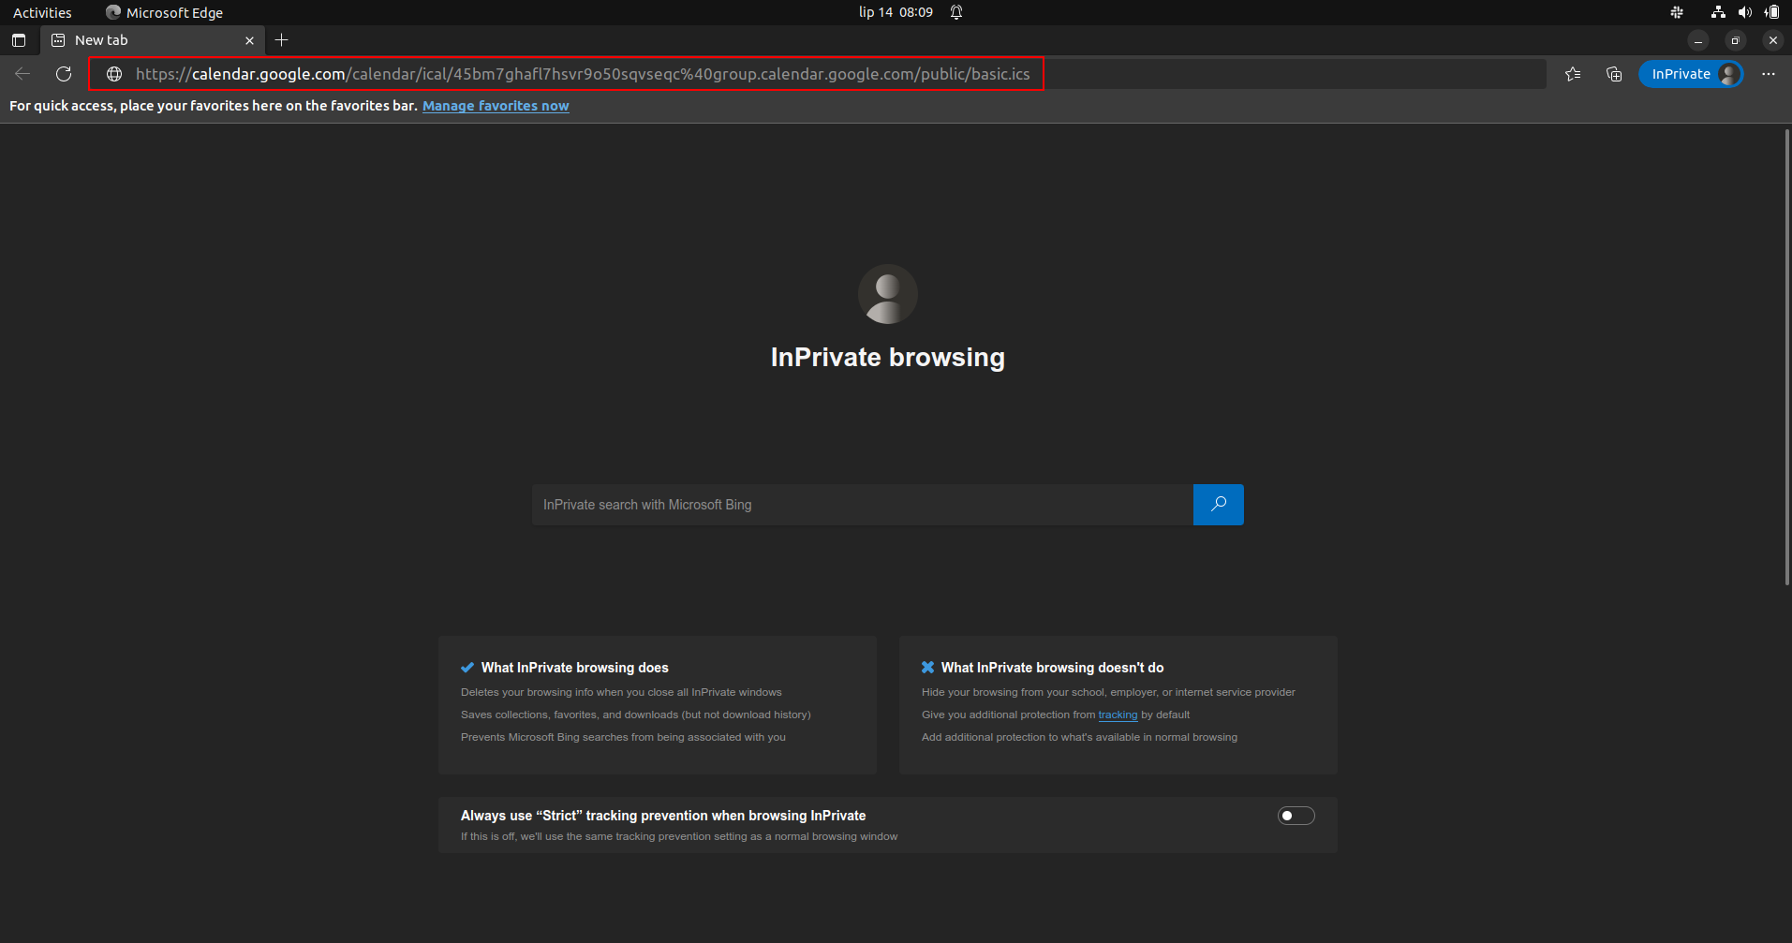Open Manage favorites now link
The width and height of the screenshot is (1792, 943).
496,106
